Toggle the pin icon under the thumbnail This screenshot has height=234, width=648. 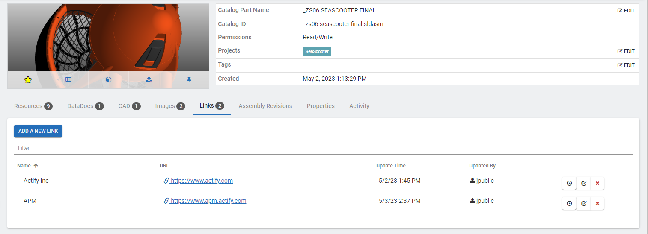189,80
